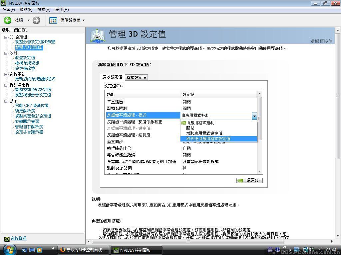This screenshot has width=341, height=255.
Task: Switch to the 程式設定值 tab
Action: (136, 77)
